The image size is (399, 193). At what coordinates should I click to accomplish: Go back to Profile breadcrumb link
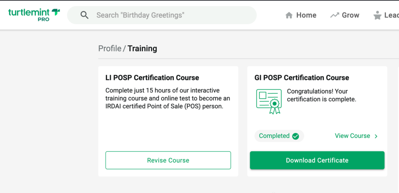(x=109, y=48)
